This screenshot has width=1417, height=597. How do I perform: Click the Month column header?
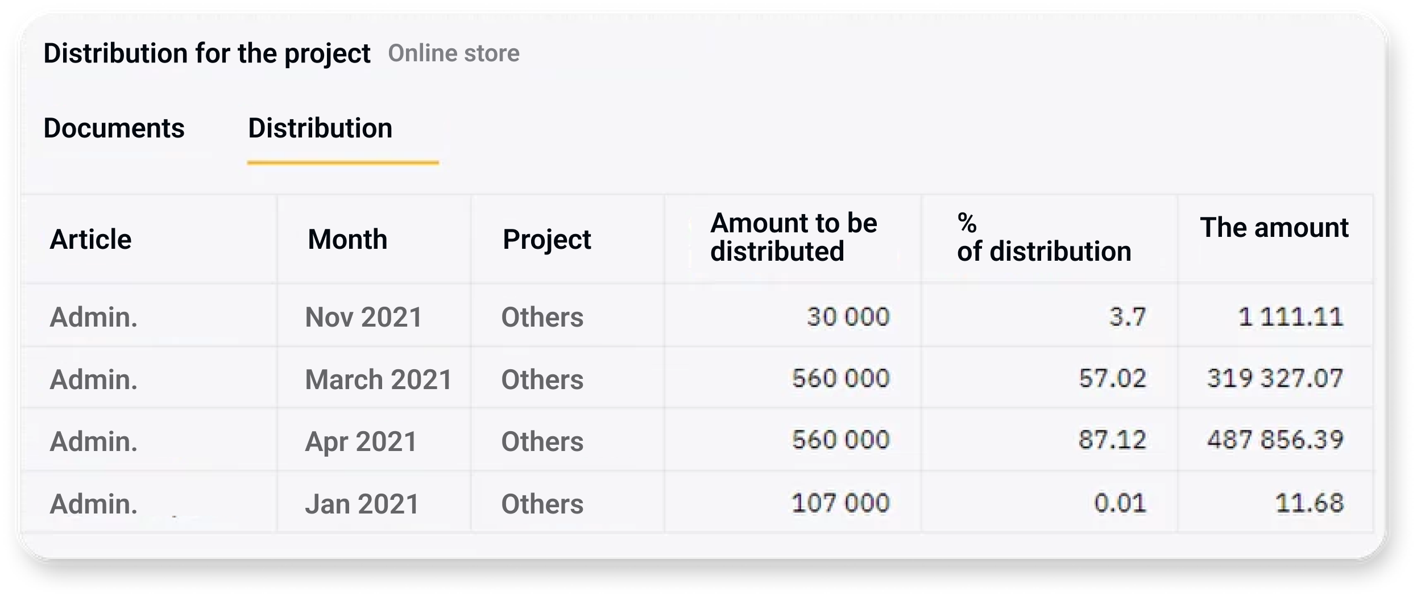[x=347, y=239]
